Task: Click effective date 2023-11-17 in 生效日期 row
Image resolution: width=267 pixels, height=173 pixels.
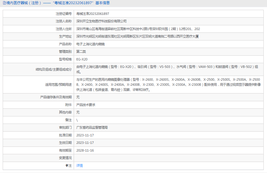Action: [85, 143]
